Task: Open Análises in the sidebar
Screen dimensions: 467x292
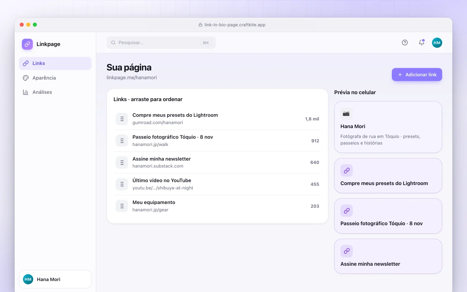Action: tap(55, 92)
